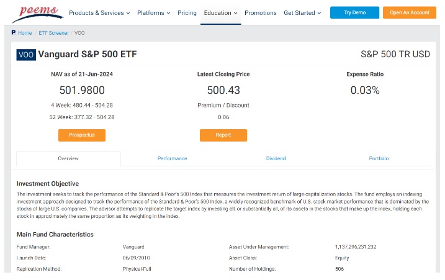Click Fund Manager value Vanguard
The width and height of the screenshot is (445, 280).
pyautogui.click(x=133, y=247)
